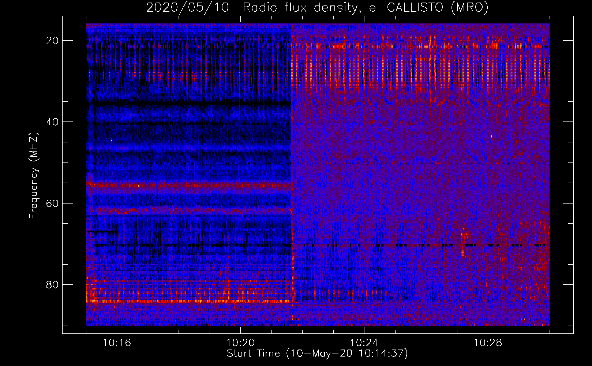
Task: Click the 'Frequency (MHZ)' axis label
Action: pos(34,176)
